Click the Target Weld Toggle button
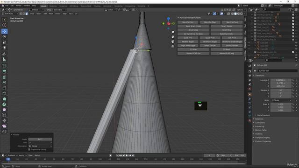Viewport: 299px width, 168px height. (188, 46)
